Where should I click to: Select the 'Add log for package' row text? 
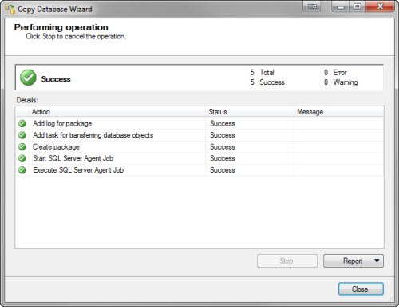(x=62, y=123)
